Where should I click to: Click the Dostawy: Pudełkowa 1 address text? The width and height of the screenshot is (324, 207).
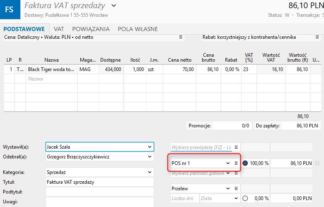[x=66, y=15]
